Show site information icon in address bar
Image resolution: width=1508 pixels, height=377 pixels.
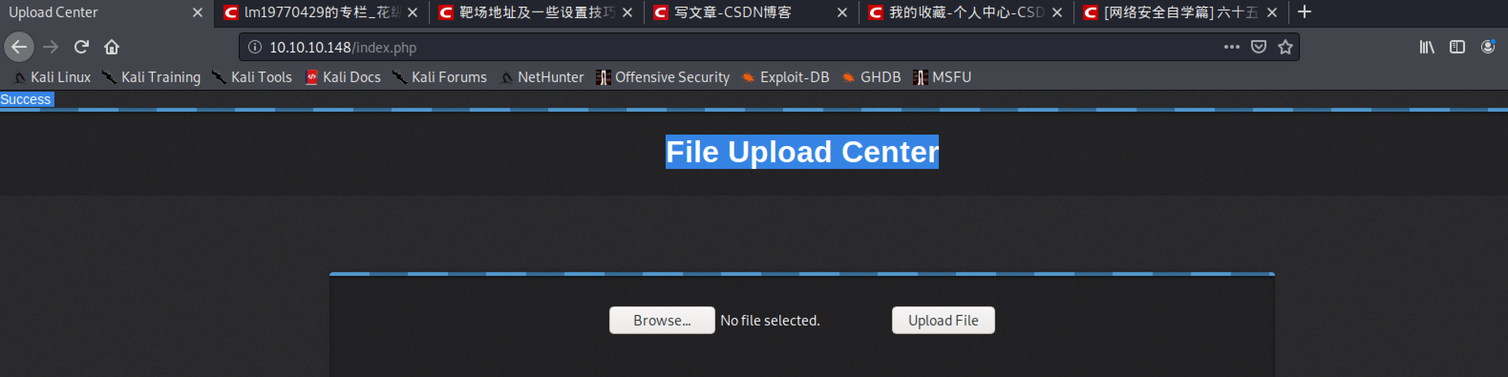(x=255, y=47)
